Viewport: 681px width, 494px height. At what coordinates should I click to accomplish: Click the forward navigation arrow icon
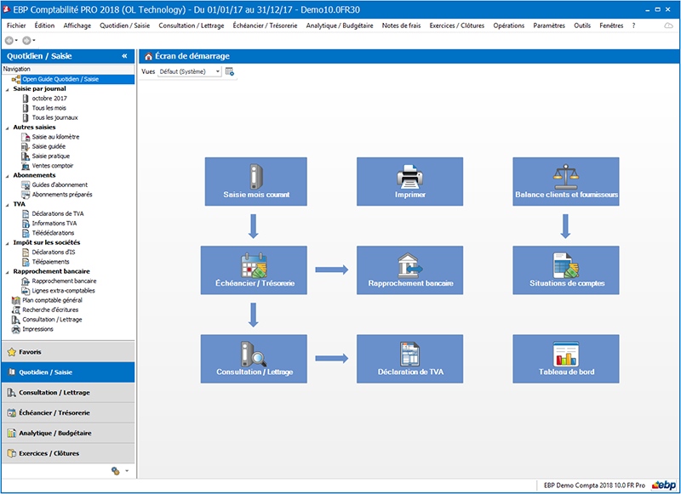coord(27,40)
